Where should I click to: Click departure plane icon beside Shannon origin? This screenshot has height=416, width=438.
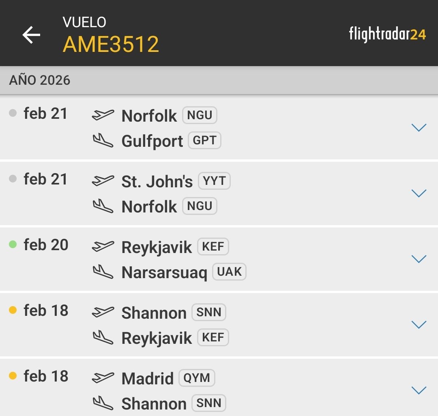coord(103,312)
